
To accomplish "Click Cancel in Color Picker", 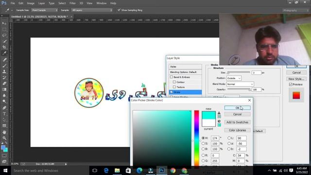I will pyautogui.click(x=238, y=114).
